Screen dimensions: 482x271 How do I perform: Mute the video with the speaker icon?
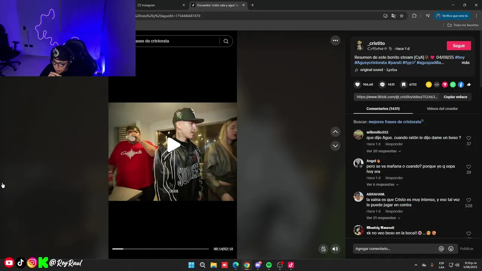click(335, 249)
